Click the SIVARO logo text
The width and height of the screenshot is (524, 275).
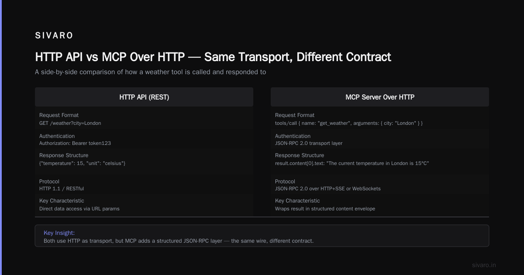coord(54,36)
